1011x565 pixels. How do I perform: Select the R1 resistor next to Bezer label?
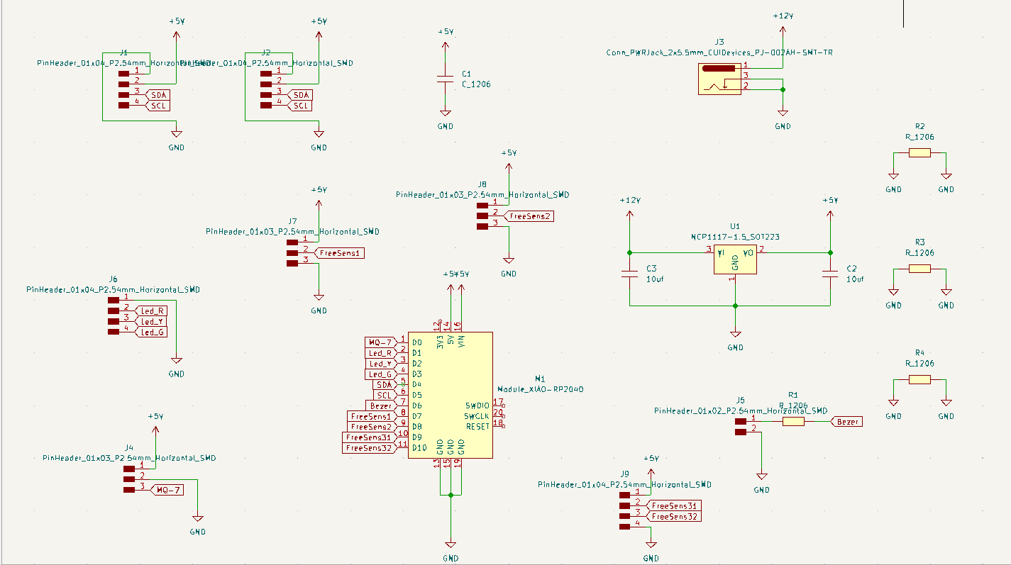click(793, 421)
